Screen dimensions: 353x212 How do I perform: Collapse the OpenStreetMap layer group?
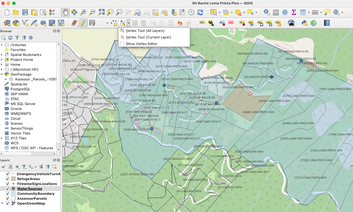pos(2,204)
